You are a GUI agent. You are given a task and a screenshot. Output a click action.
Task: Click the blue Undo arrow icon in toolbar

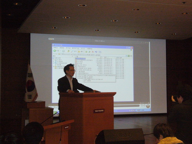click(x=96, y=52)
